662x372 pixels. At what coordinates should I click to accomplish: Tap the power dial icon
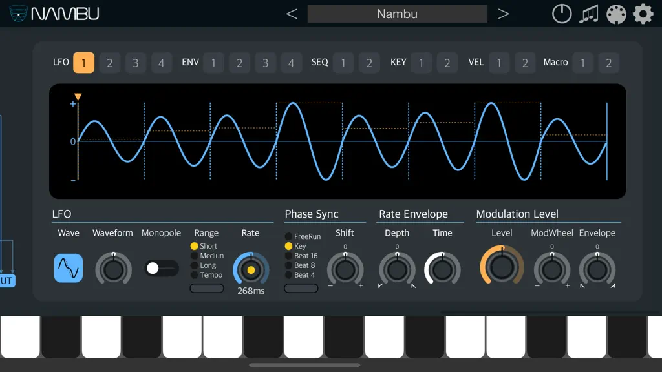(562, 14)
